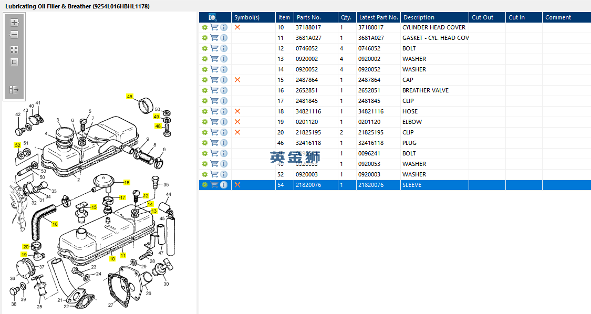
Task: Add BOLT 0746052 to the cart
Action: pyautogui.click(x=214, y=48)
